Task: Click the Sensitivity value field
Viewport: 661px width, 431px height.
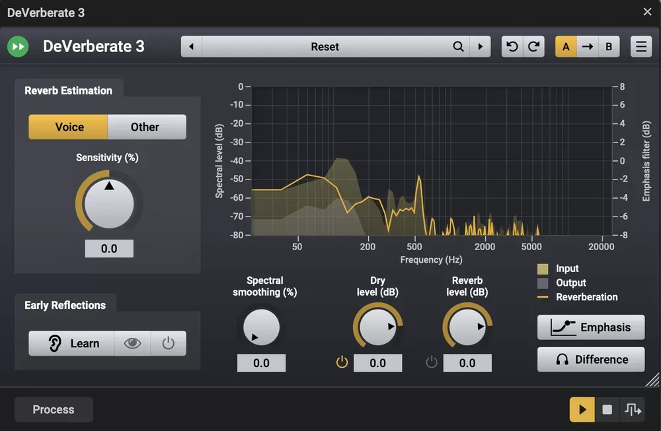Action: click(x=109, y=248)
